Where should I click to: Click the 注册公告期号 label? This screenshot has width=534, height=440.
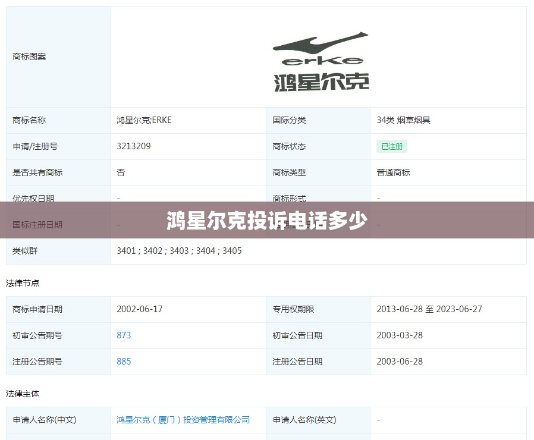(x=37, y=362)
